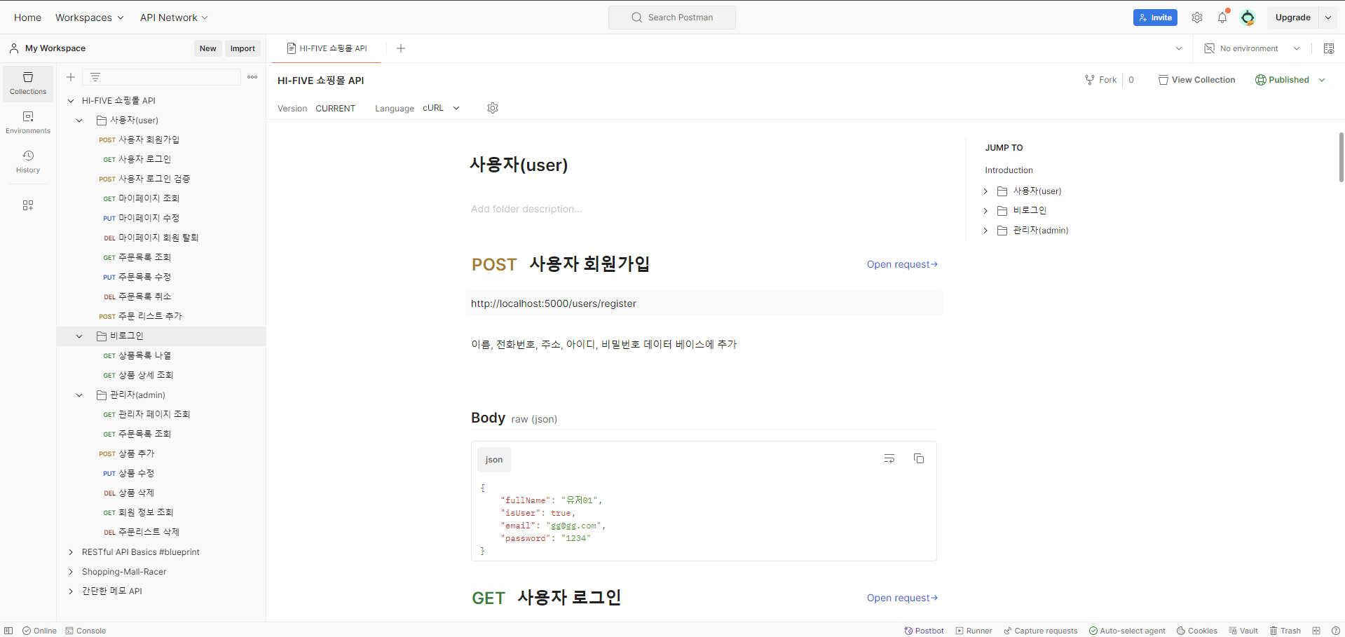Open the configure workspace sidebar grid icon
Viewport: 1345px width, 637px height.
click(28, 205)
